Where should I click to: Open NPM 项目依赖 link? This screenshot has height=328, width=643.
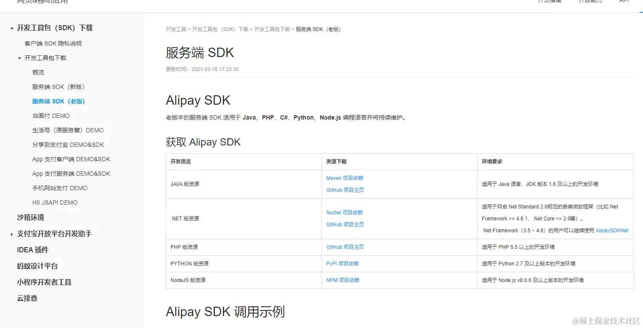[x=343, y=280]
